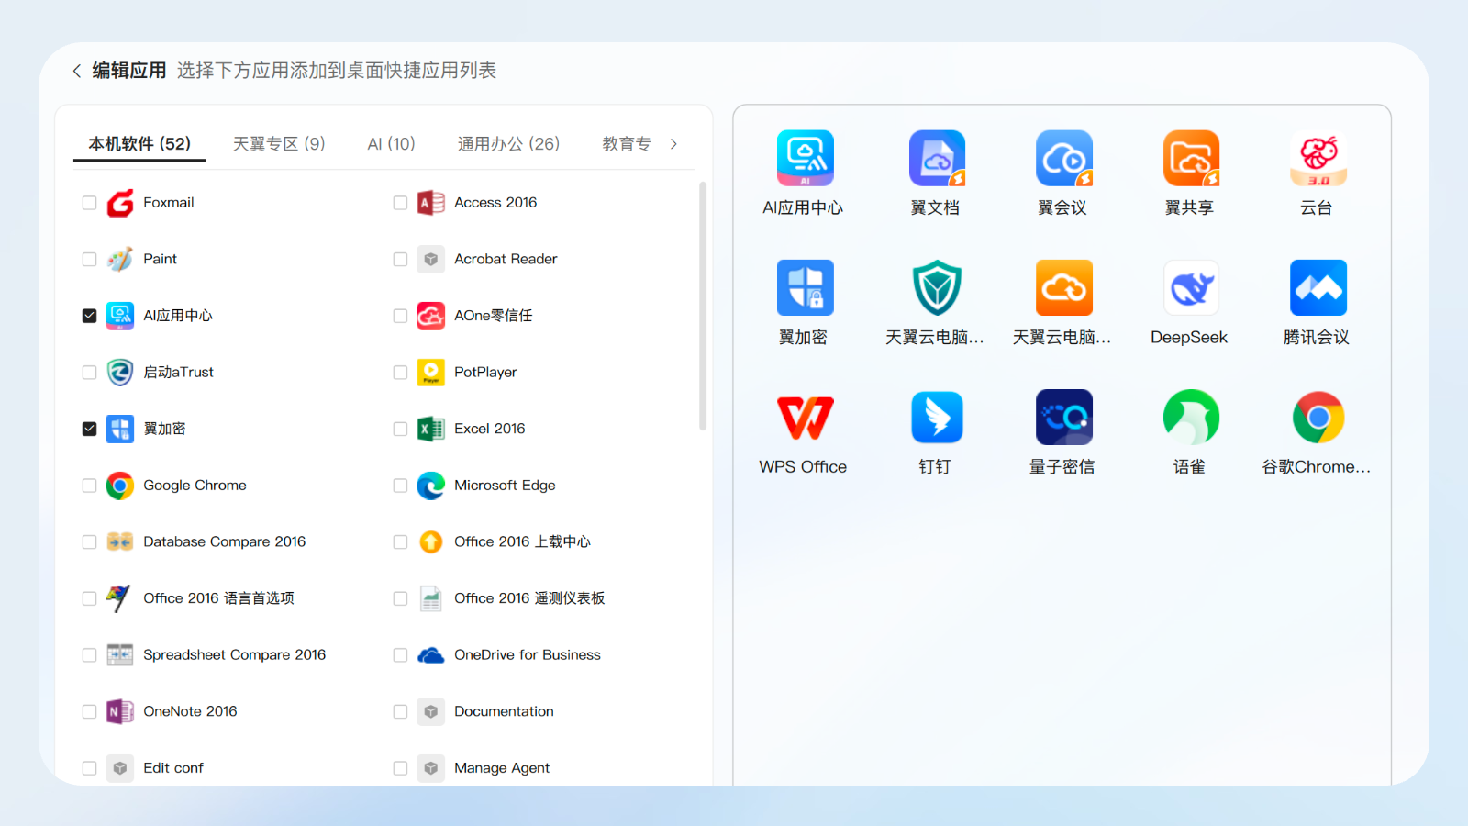Enable the Edit conf checkbox
This screenshot has height=826, width=1468.
click(89, 768)
